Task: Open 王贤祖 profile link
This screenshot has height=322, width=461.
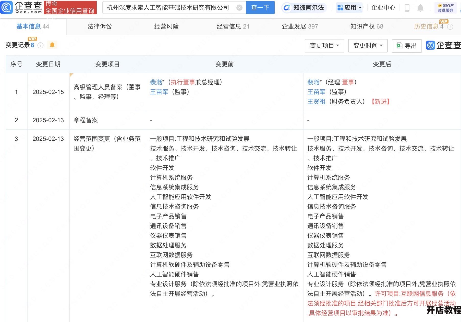Action: click(317, 102)
